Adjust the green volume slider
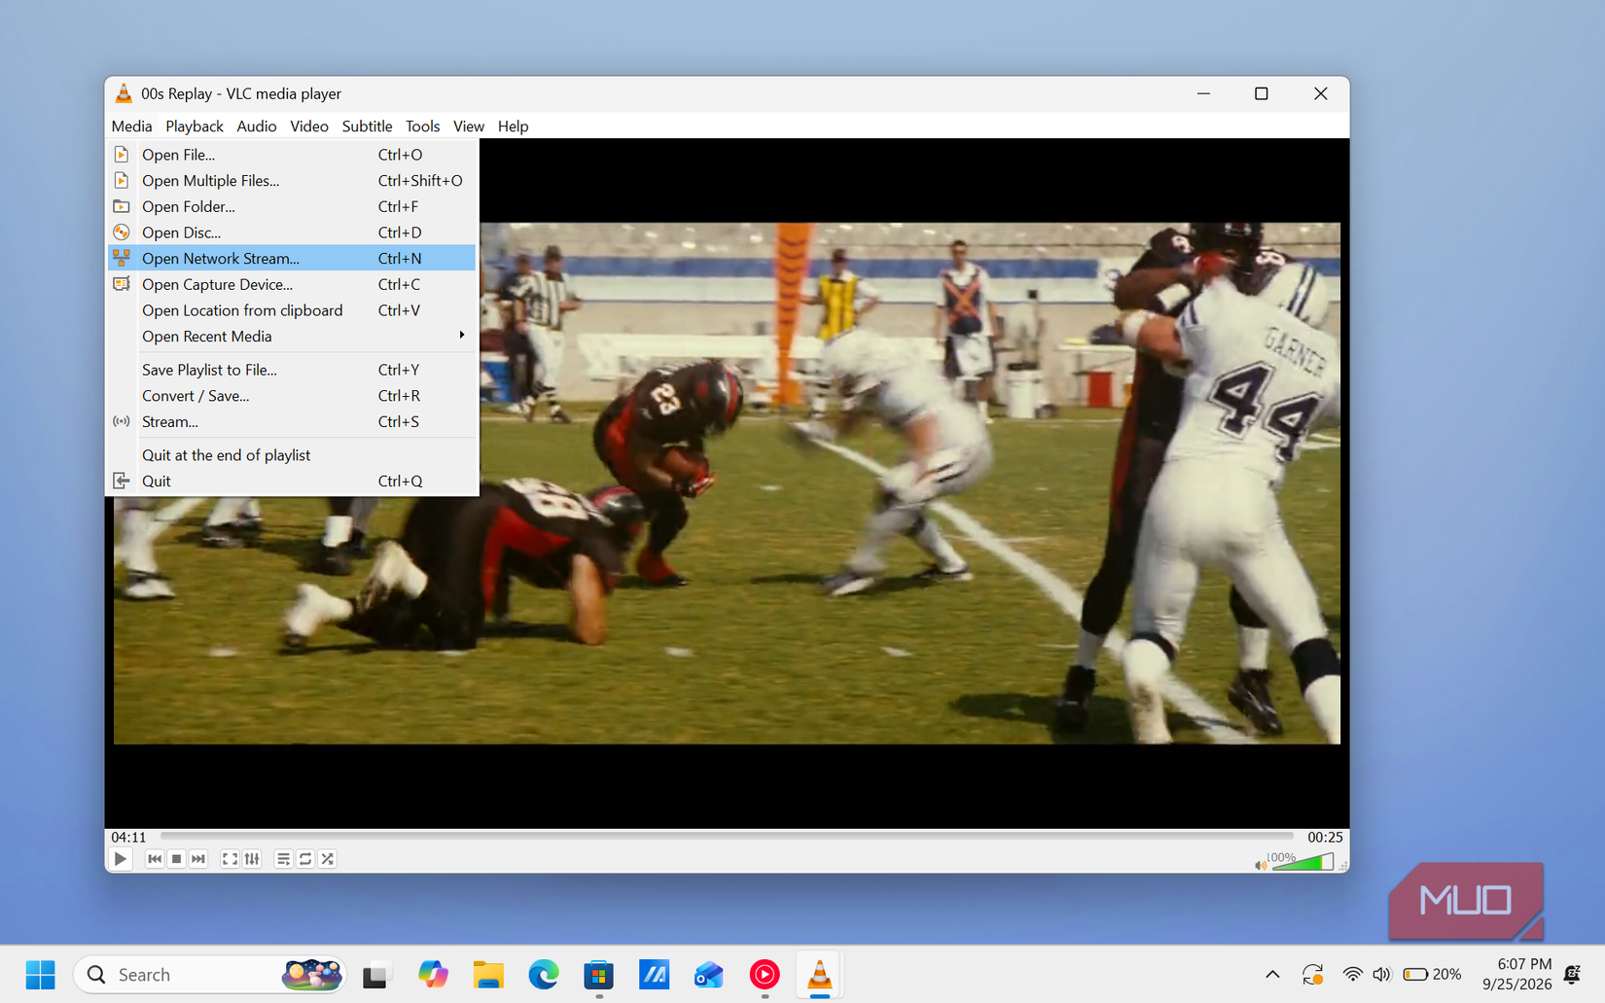 pyautogui.click(x=1302, y=862)
